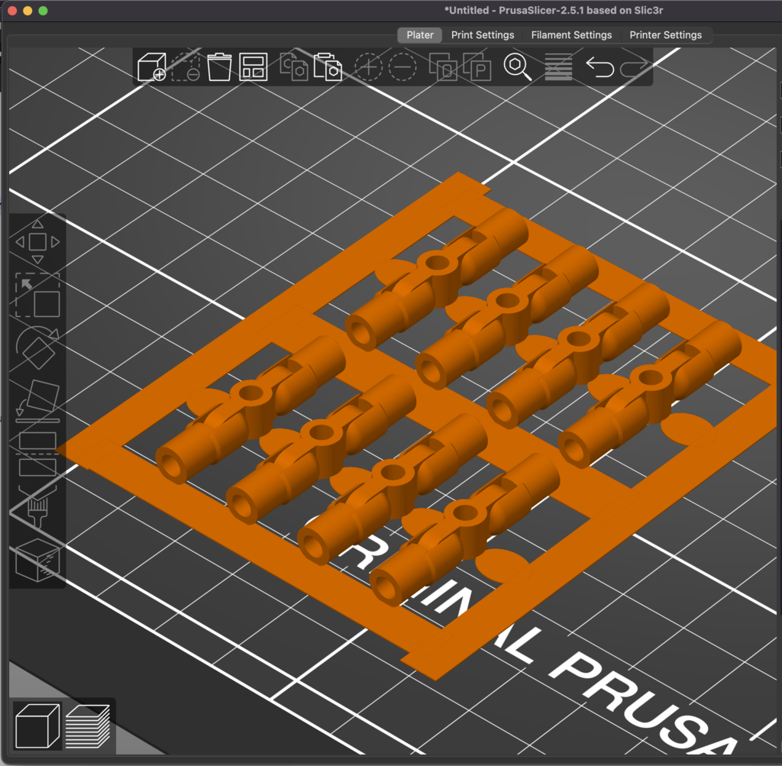The height and width of the screenshot is (766, 782).
Task: Open the Variable layer height tool
Action: (x=558, y=67)
